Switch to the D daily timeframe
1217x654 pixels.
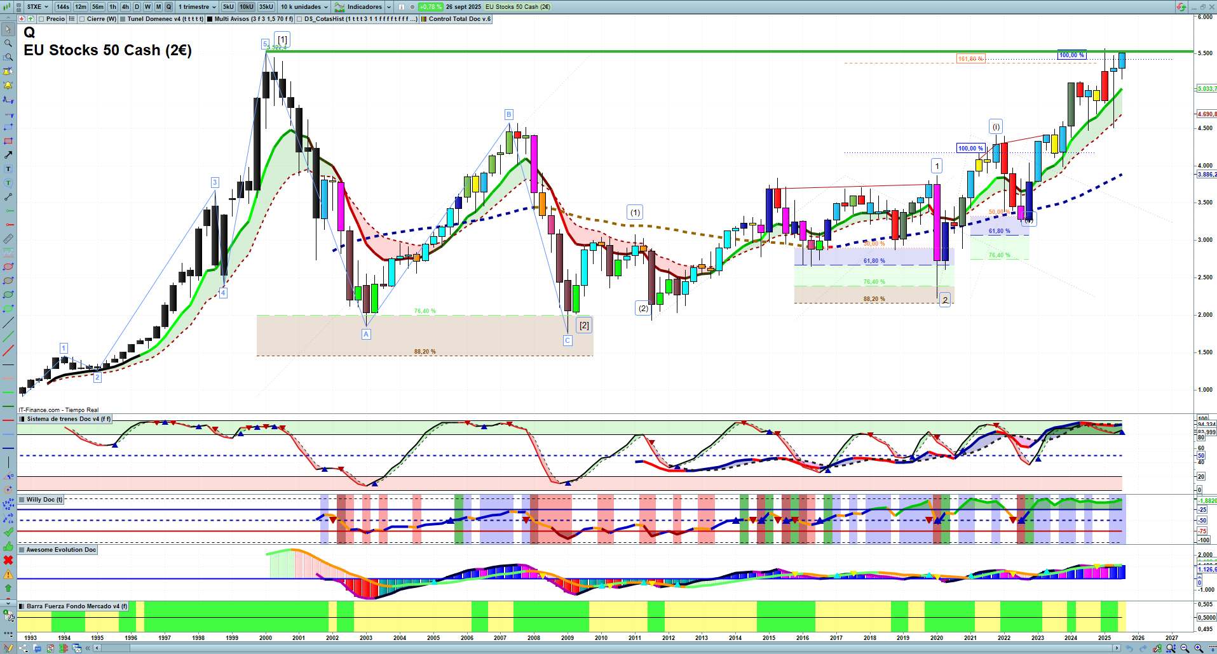tap(137, 7)
